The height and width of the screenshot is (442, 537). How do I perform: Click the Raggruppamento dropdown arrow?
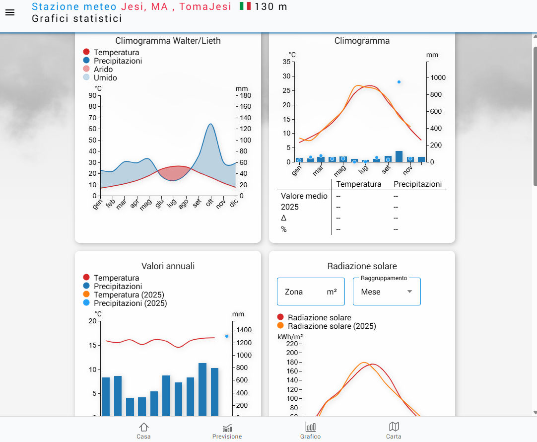click(409, 292)
